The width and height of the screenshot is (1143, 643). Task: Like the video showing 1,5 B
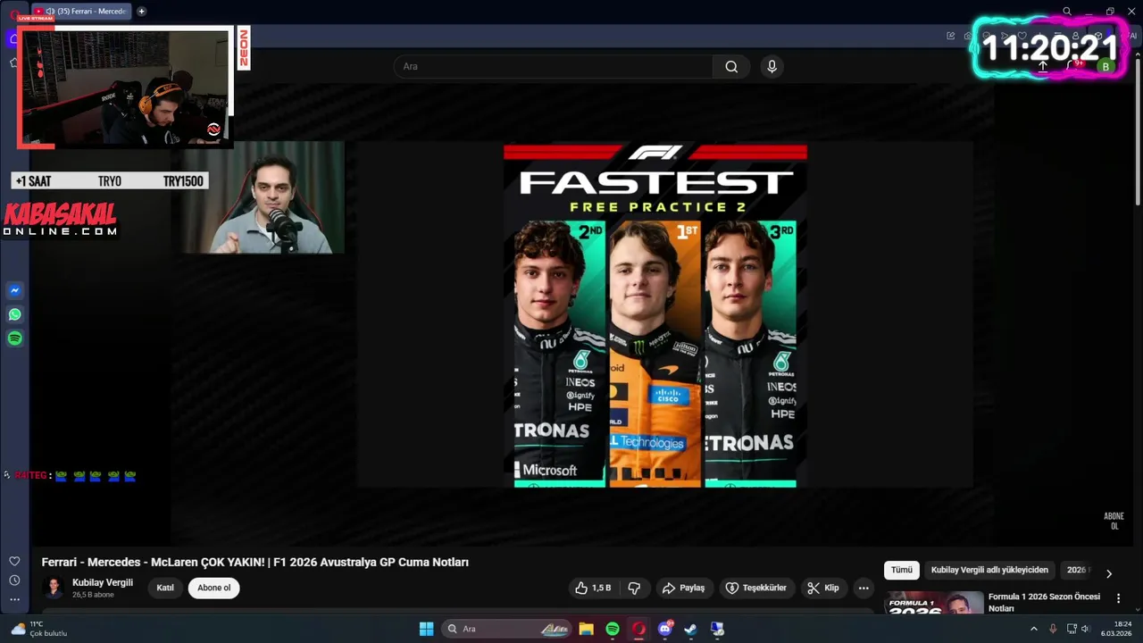[x=594, y=588]
